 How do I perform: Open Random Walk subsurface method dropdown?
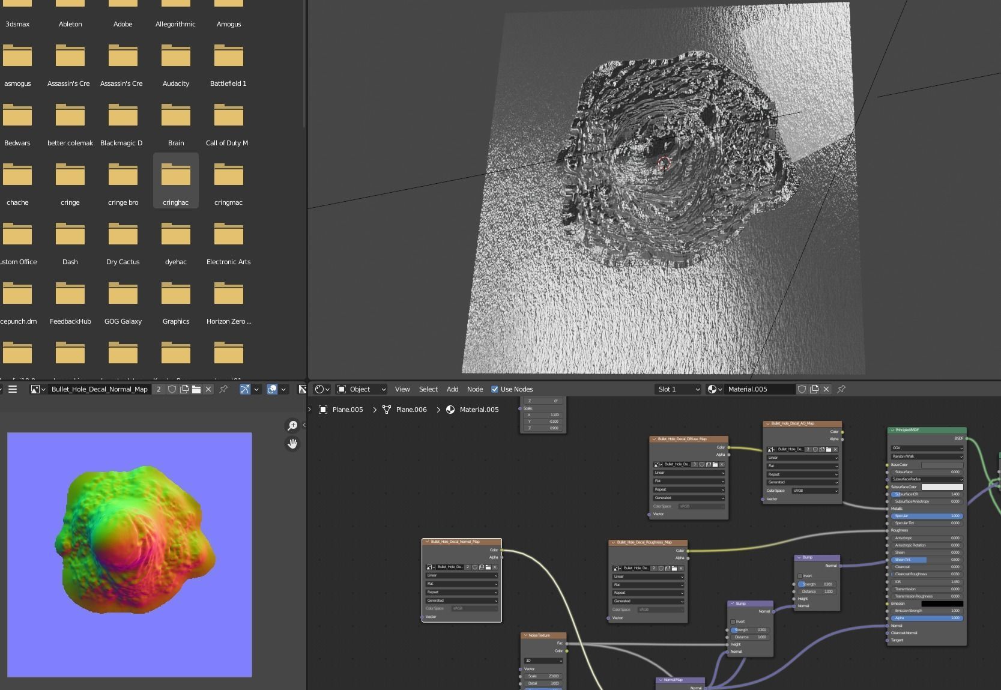pyautogui.click(x=927, y=456)
